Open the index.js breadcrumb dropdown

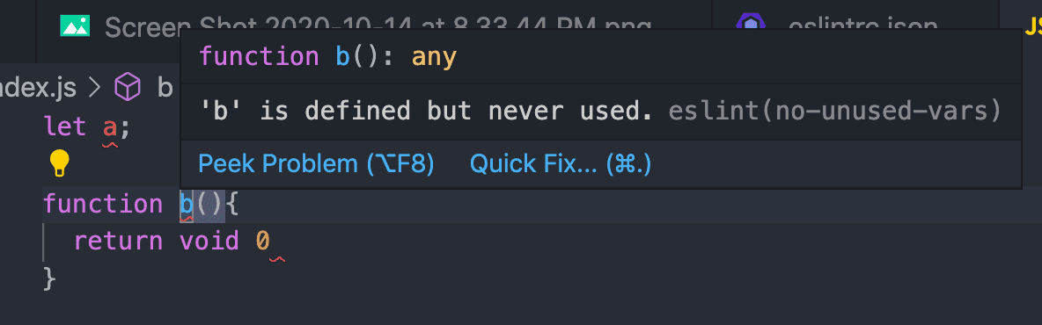tap(39, 88)
